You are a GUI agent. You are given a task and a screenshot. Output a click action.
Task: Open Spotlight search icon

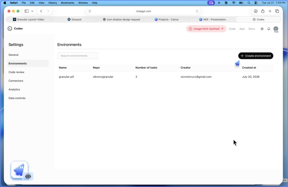pyautogui.click(x=249, y=3)
